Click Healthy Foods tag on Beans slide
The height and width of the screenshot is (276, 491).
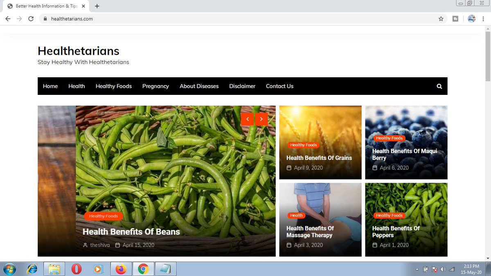104,216
